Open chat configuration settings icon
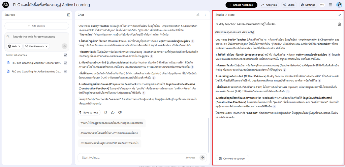Image resolution: width=345 pixels, height=167 pixels. click(x=198, y=15)
